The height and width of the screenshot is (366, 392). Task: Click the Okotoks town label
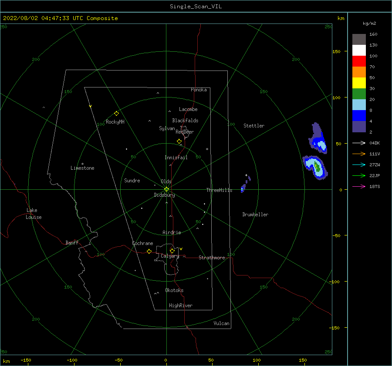coord(174,291)
